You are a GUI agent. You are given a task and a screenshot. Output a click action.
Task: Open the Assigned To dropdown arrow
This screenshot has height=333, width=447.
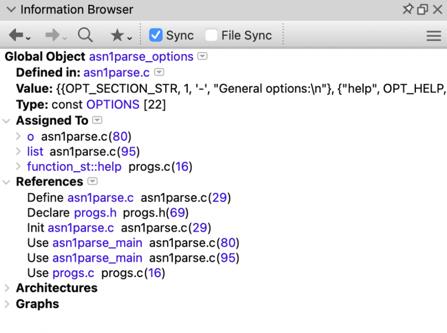97,121
